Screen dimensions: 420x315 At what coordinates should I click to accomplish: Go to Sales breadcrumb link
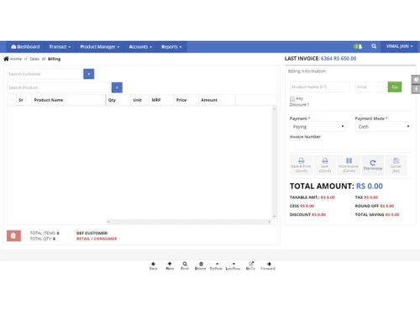pos(34,59)
